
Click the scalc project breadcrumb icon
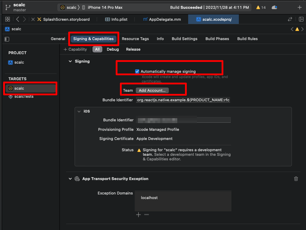7,29
